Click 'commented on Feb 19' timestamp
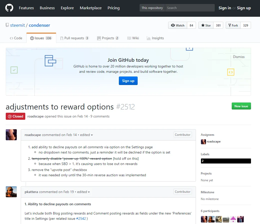Screen dimensions: 260x224 (56, 192)
